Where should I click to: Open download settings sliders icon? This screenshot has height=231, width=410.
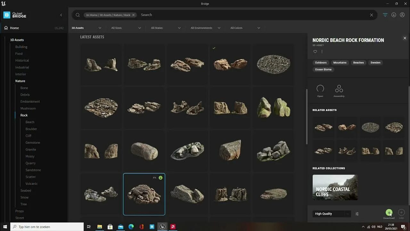pyautogui.click(x=357, y=214)
